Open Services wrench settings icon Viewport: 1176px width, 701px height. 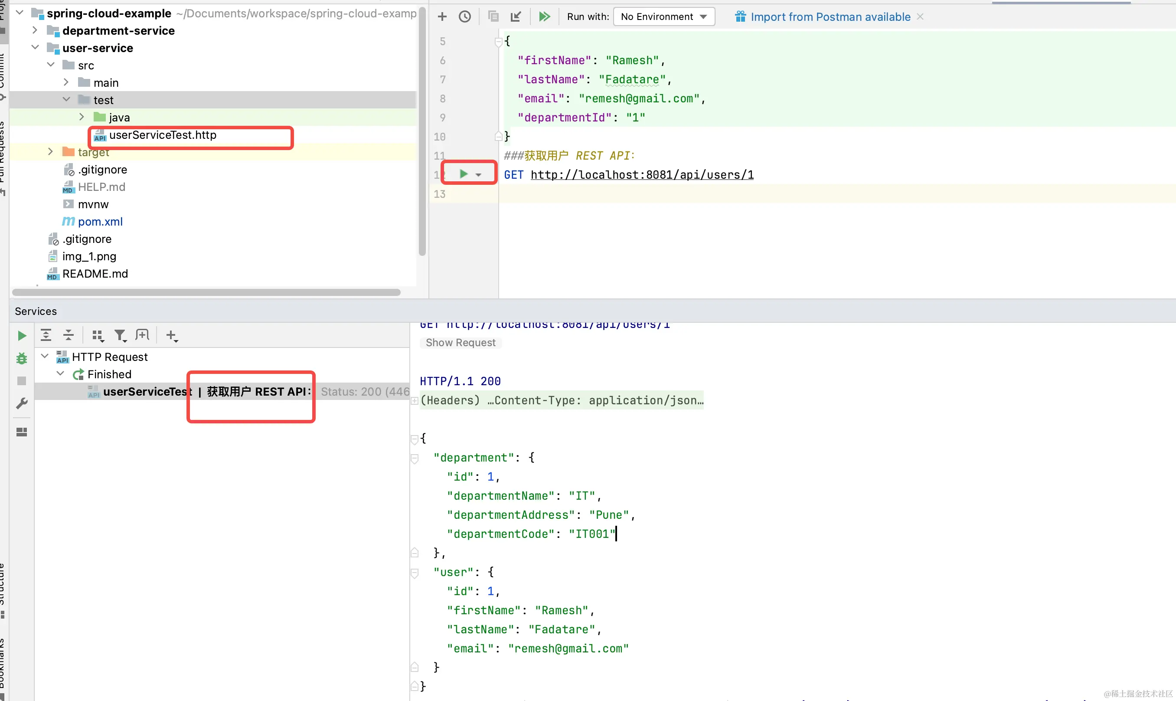[22, 403]
